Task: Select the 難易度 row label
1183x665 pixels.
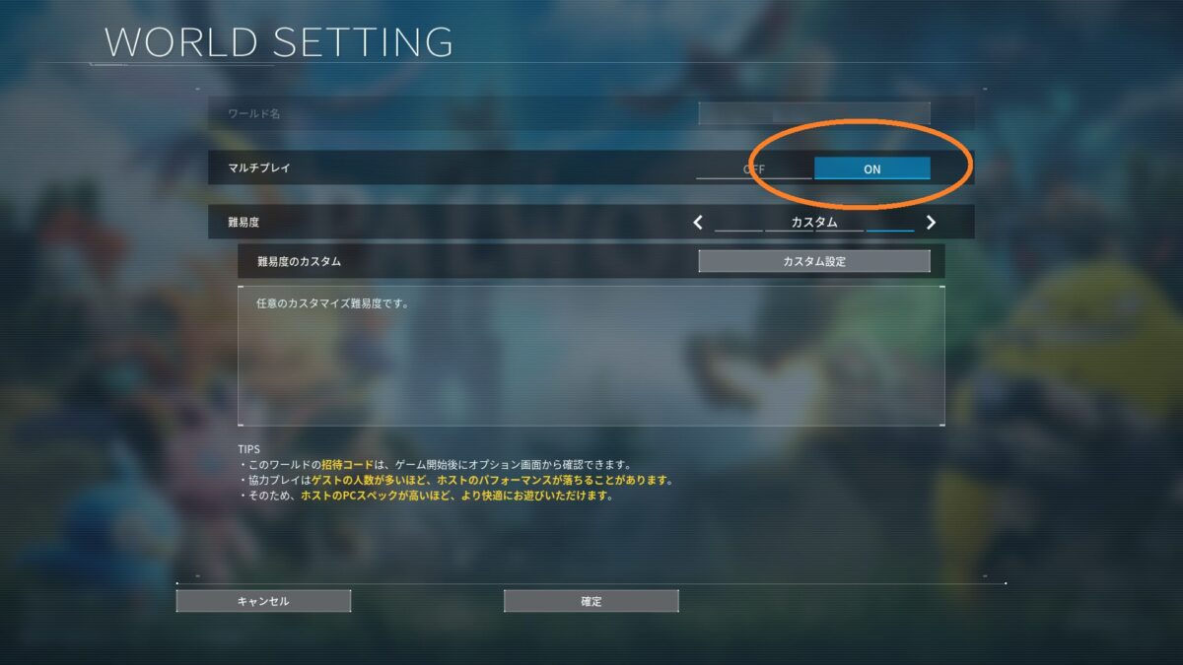Action: (244, 223)
